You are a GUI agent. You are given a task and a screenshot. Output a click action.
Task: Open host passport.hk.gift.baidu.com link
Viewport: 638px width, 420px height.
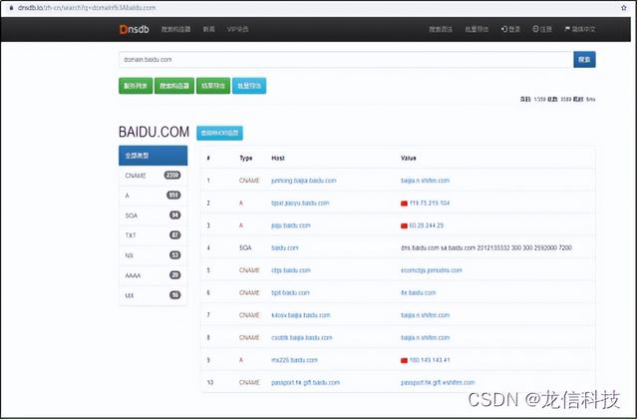coord(305,382)
